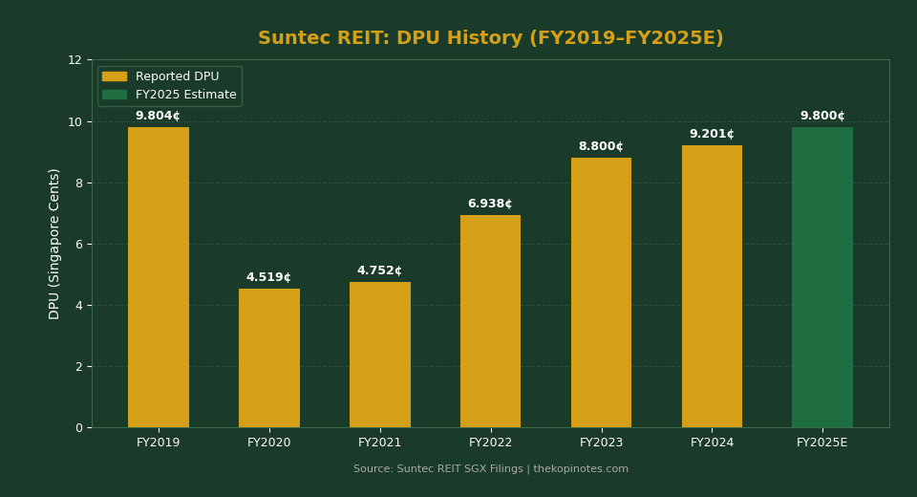Click the 4.752¢ value label
Viewport: 917px width, 497px height.
click(379, 270)
